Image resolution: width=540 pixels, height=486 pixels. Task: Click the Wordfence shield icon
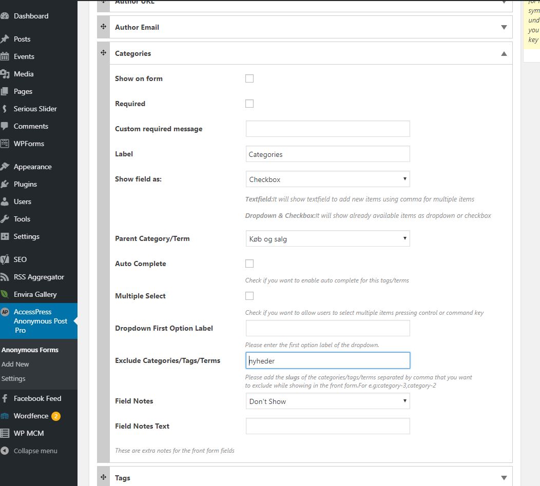pyautogui.click(x=5, y=416)
